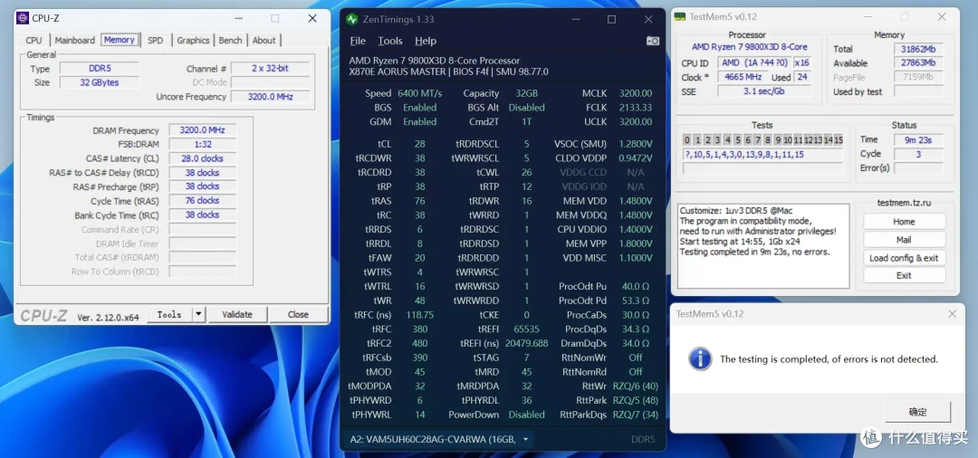Viewport: 978px width, 458px height.
Task: Switch to the Graphics tab in CPU-Z
Action: [193, 40]
